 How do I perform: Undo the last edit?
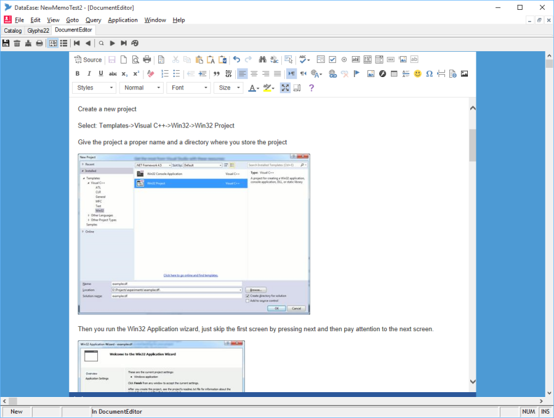point(237,59)
